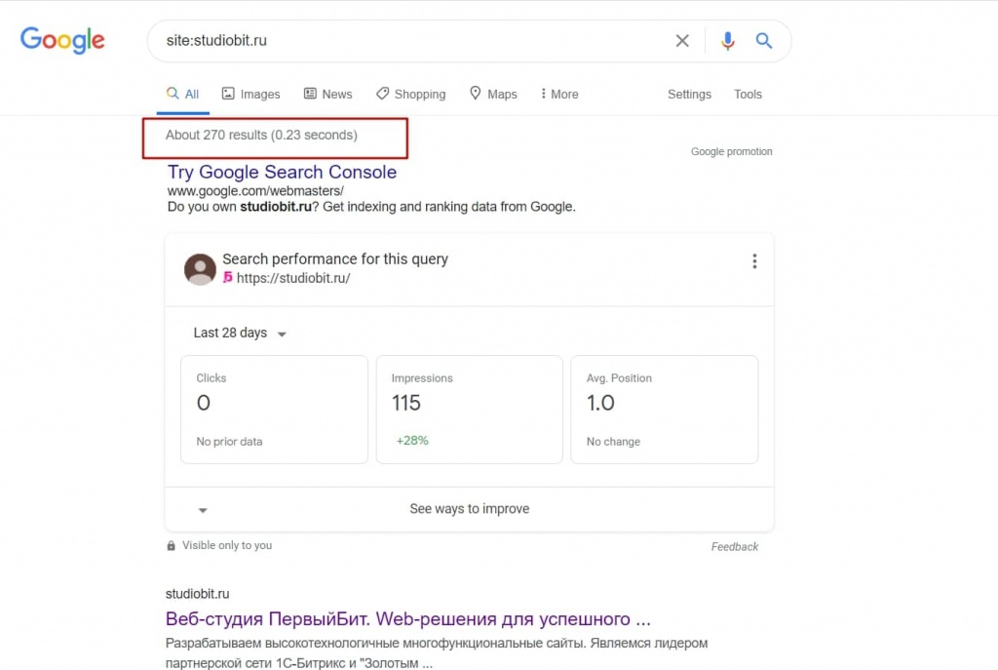Select the Clicks metric card
The width and height of the screenshot is (998, 670).
coord(274,410)
